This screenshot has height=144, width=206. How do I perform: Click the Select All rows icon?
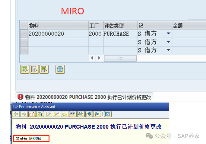coord(24,69)
